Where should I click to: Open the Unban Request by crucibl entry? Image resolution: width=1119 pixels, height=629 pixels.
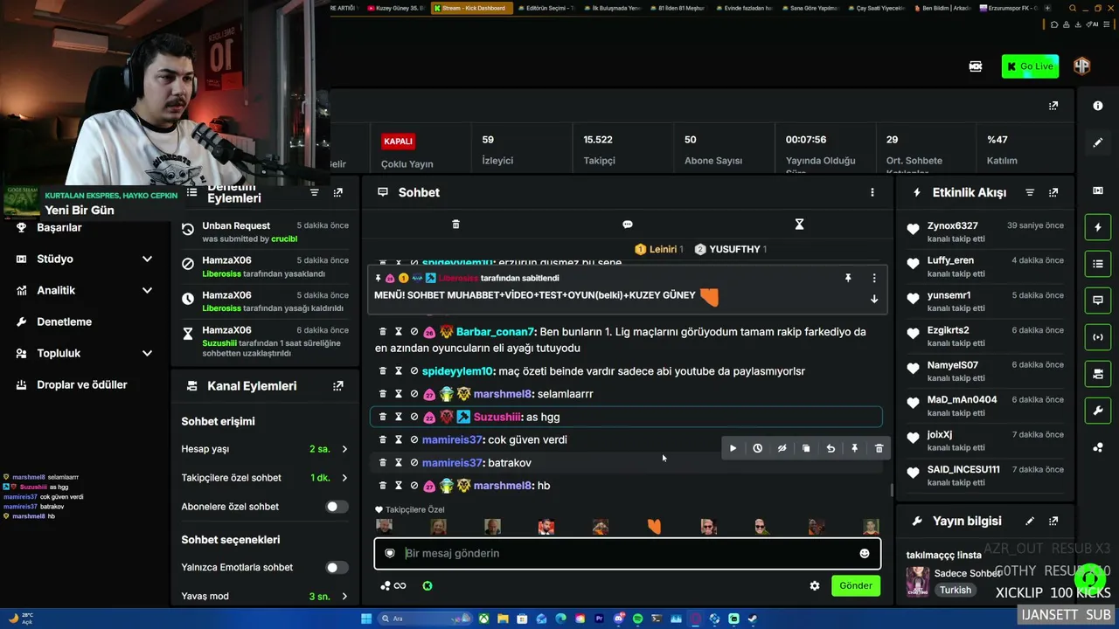[x=265, y=232]
